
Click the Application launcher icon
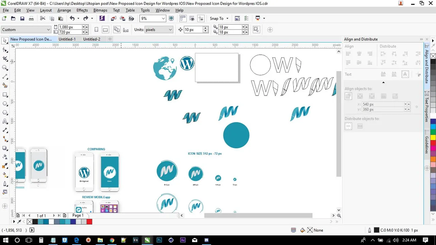pos(258,18)
